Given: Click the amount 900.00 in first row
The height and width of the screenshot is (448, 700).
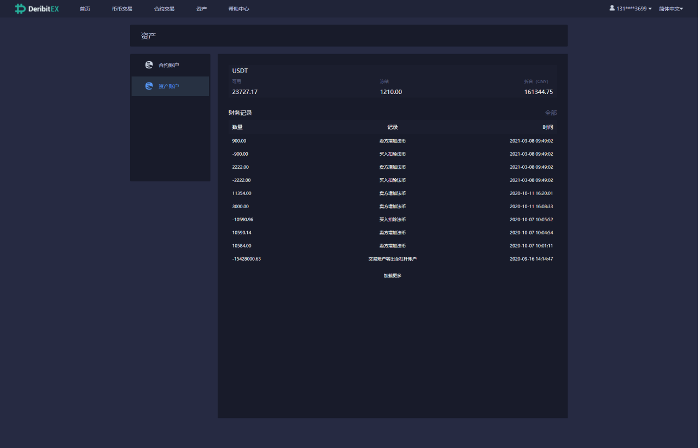Looking at the screenshot, I should [x=239, y=141].
